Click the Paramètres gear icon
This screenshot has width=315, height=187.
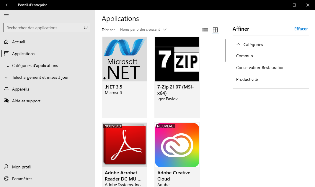point(6,178)
